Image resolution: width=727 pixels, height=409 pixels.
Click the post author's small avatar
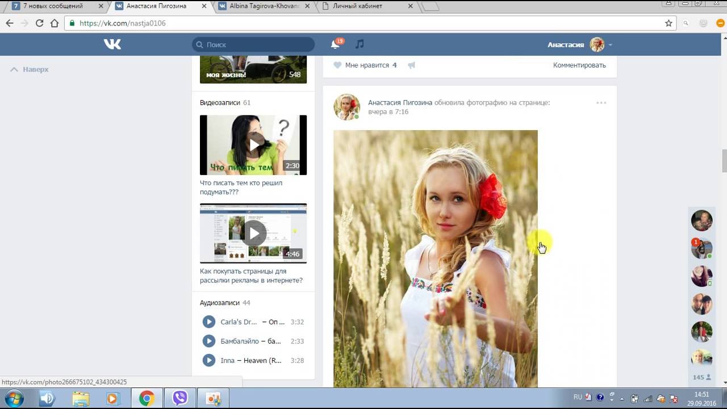pos(346,107)
